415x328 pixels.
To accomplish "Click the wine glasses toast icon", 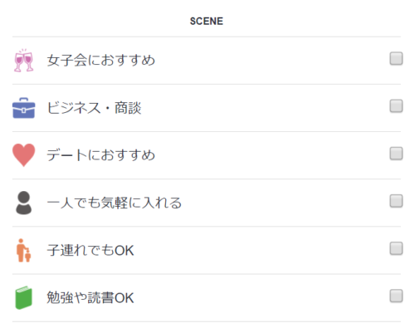I will pos(24,61).
